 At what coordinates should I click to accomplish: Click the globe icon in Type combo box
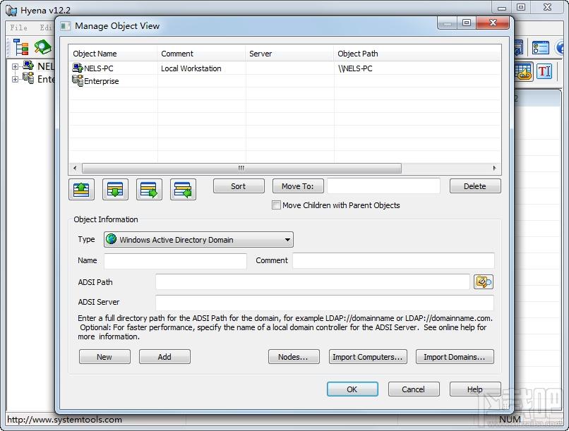(x=111, y=239)
